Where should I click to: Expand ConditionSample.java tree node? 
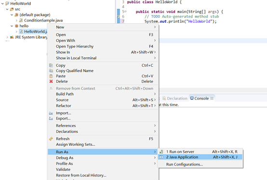click(16, 20)
